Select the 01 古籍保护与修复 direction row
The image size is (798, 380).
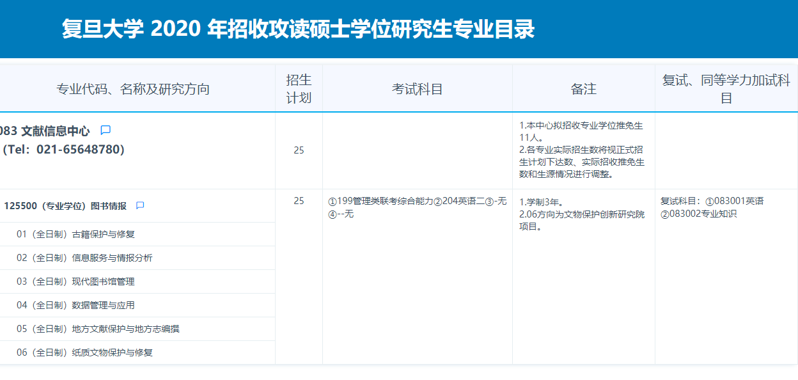[75, 234]
